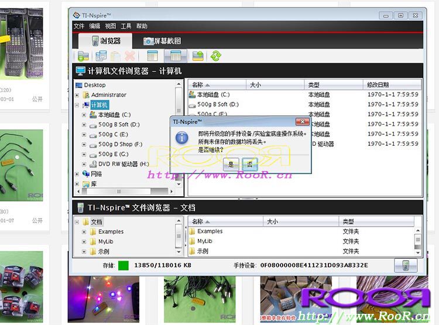Click the blue info icon in dialog
The image size is (439, 325).
(181, 138)
